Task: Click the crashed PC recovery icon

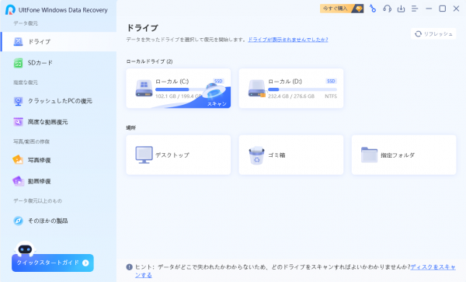Action: (18, 101)
